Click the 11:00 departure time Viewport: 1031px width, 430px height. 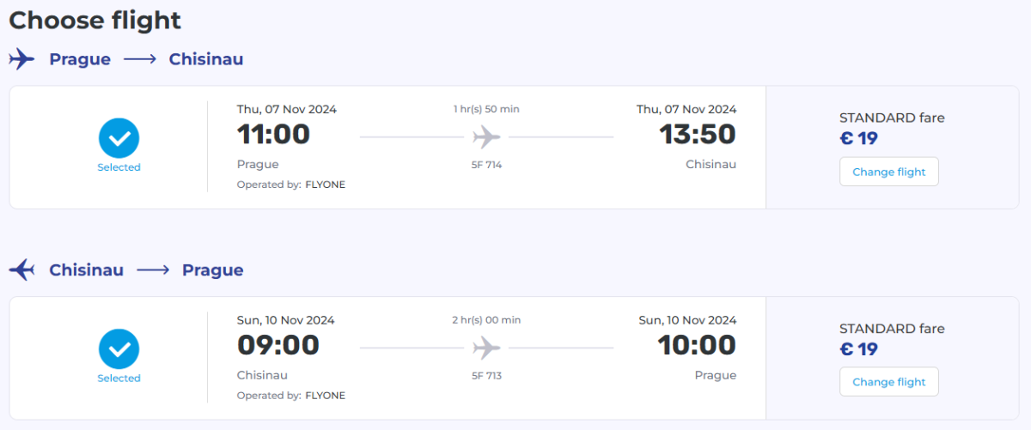[x=273, y=135]
